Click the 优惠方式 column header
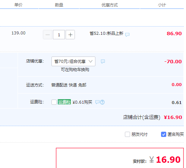186x168 pixels. coord(110,5)
